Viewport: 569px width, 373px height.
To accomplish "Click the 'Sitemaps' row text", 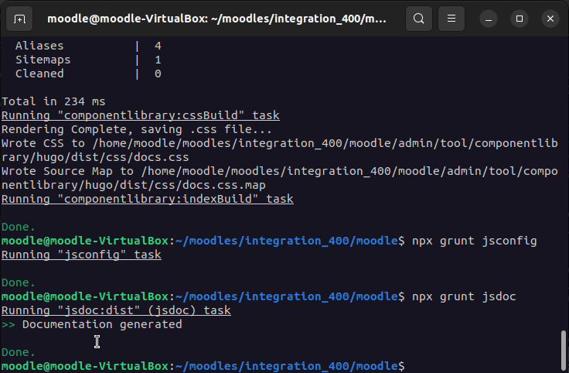I will (x=43, y=60).
